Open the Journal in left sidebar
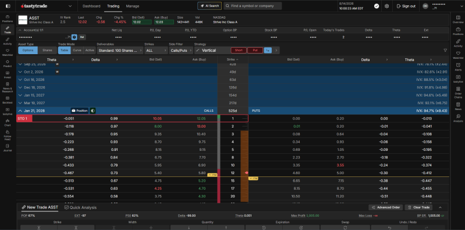The image size is (465, 230). (x=8, y=147)
